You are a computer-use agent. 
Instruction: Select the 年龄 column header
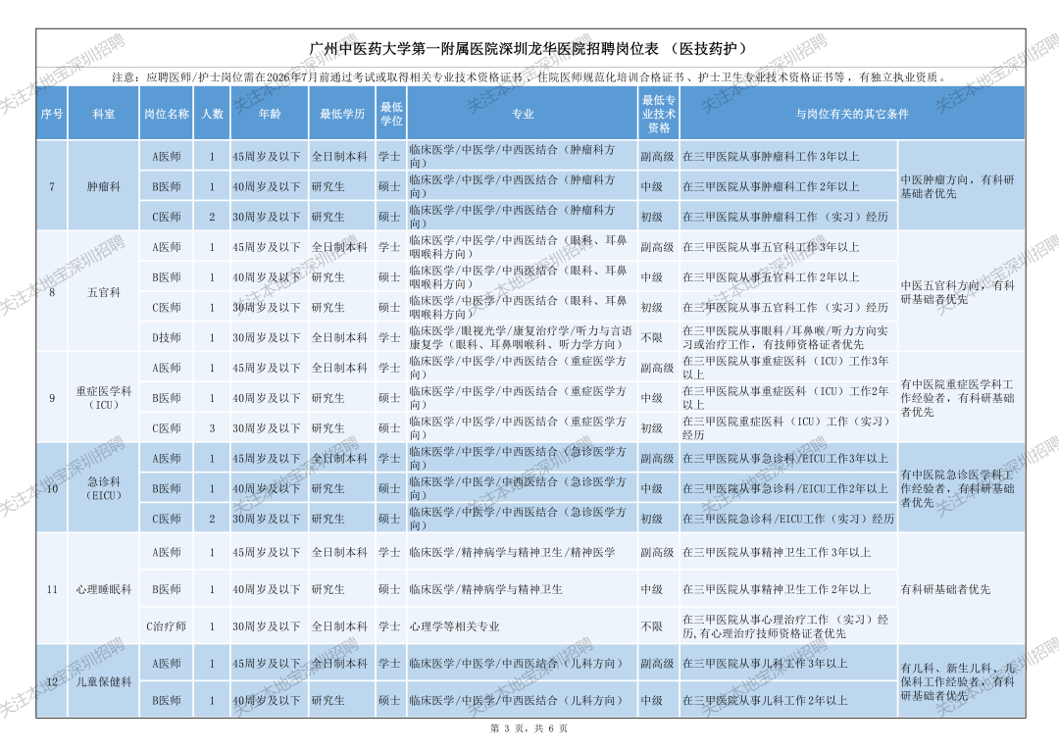pos(270,114)
